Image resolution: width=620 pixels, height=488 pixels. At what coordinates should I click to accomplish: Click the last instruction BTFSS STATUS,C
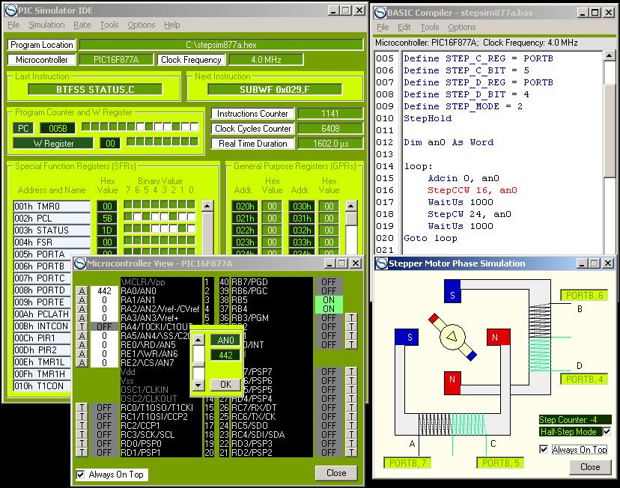95,89
